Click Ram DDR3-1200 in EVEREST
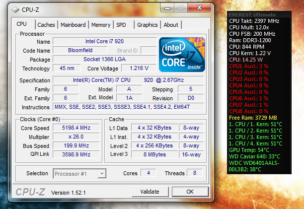This screenshot has width=304, height=209. coord(250,40)
